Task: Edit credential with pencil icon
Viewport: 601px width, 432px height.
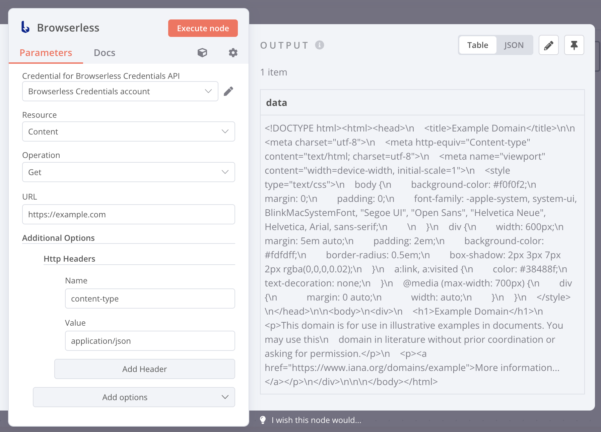Action: pos(228,91)
